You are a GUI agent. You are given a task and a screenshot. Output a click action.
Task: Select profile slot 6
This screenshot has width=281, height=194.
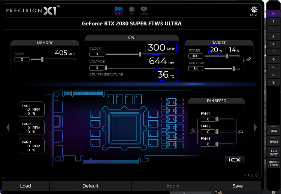point(273,59)
